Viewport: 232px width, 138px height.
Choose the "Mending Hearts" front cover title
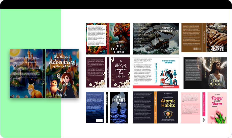pyautogui.click(x=217, y=48)
